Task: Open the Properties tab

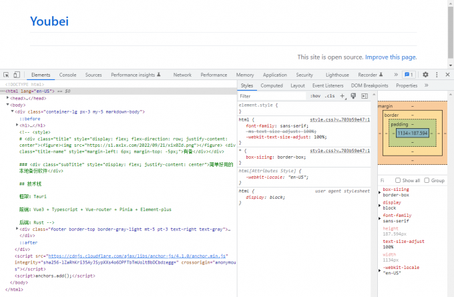Action: [x=407, y=85]
